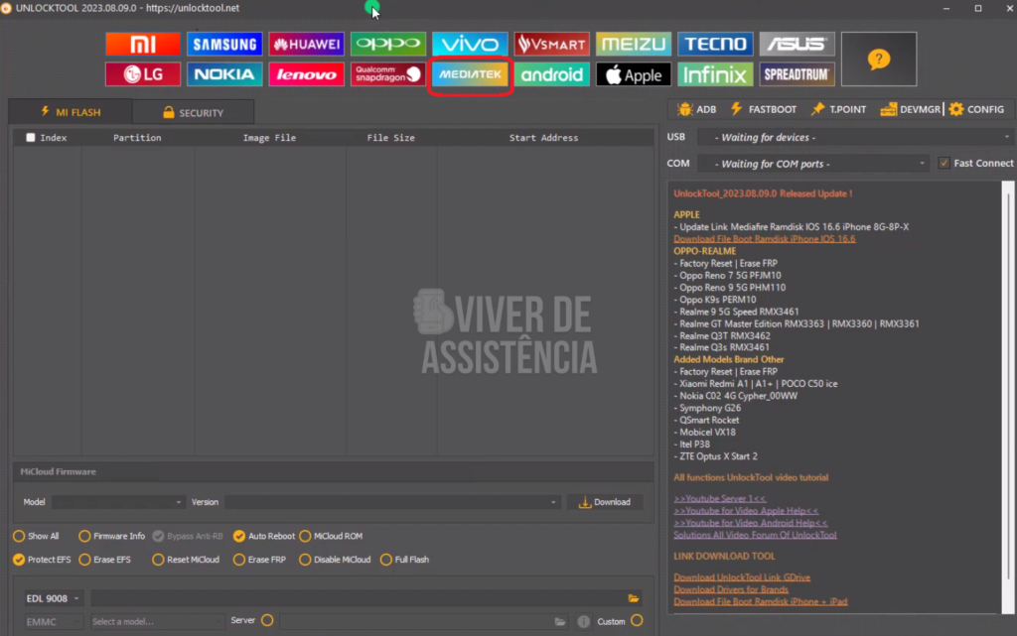
Task: Open the T.POINT tool
Action: [838, 109]
